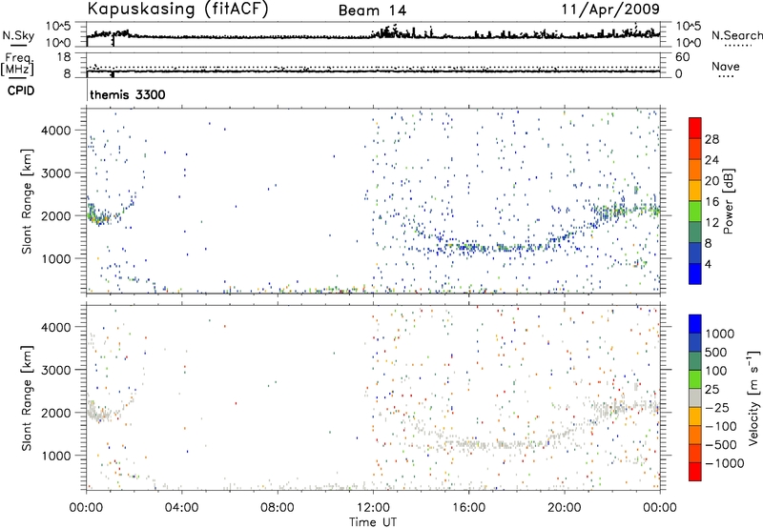Screen dimensions: 763x528
Task: Click power colorbar value 4
Action: [x=709, y=264]
